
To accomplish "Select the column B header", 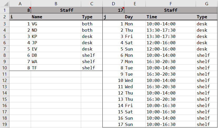I will pos(56,3).
